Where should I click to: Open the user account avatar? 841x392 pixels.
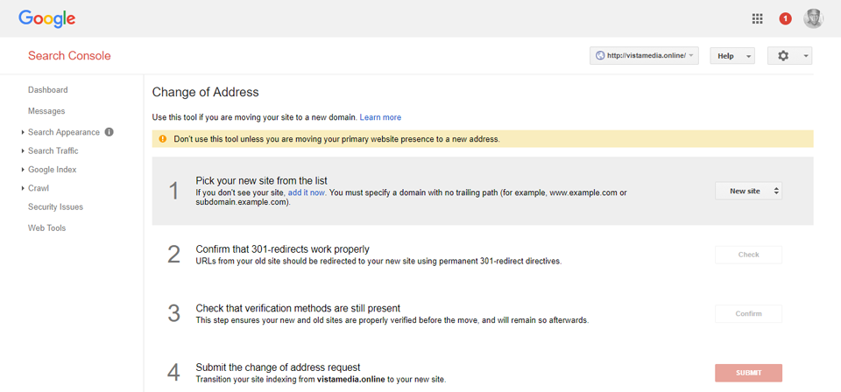click(x=813, y=18)
